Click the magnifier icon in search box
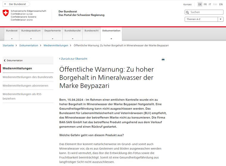This screenshot has width=226, height=166. coord(187,12)
